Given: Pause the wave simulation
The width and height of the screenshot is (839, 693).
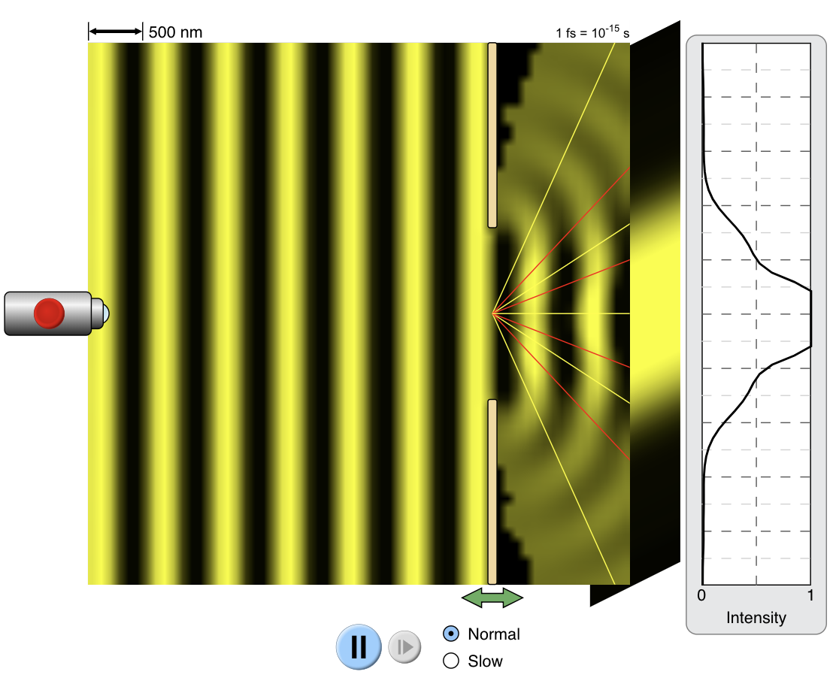Looking at the screenshot, I should [359, 645].
